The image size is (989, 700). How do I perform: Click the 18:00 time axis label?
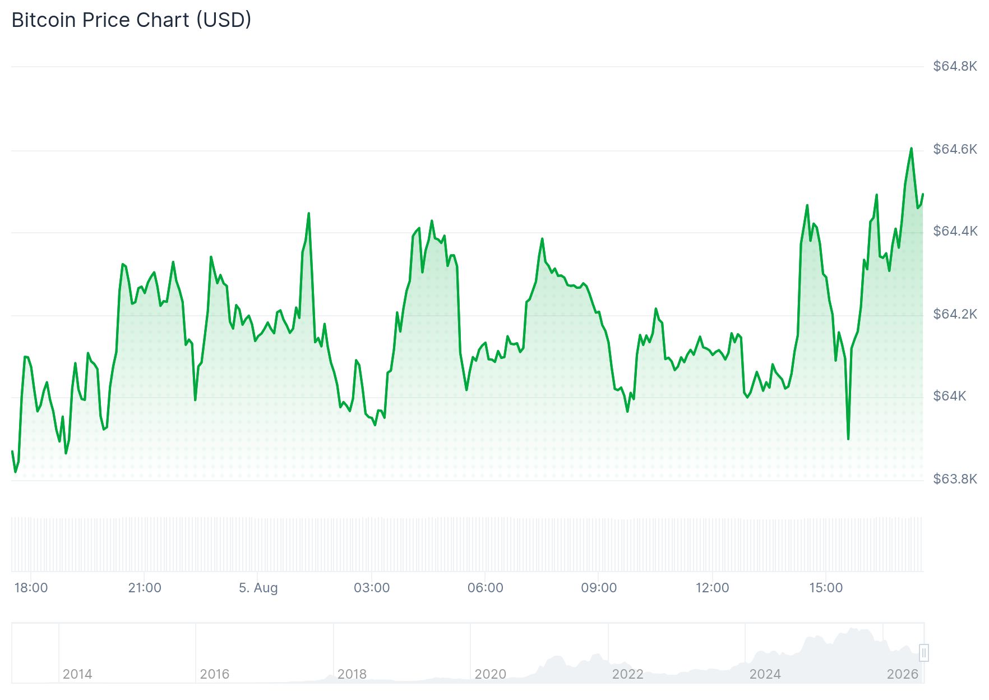[31, 588]
